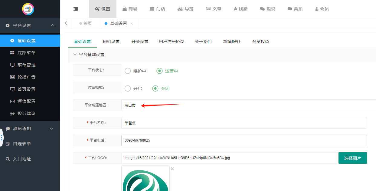Screen dimensions: 376x191
Task: Open the 门店 top navigation item
Action: pos(157,9)
